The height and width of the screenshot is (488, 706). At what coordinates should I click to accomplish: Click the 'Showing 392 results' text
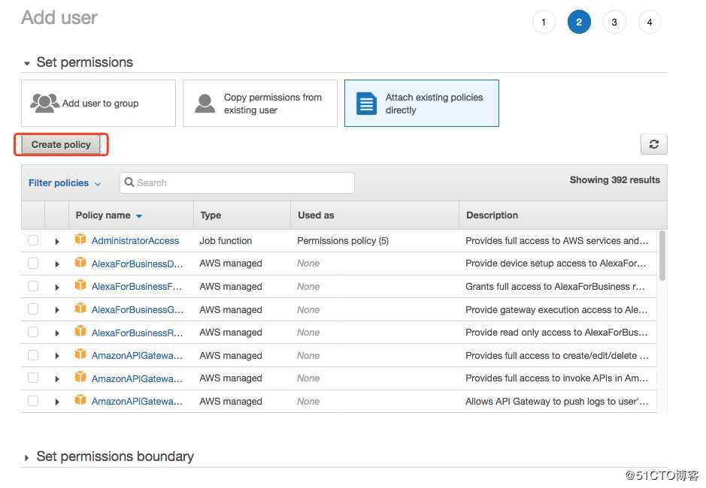614,180
